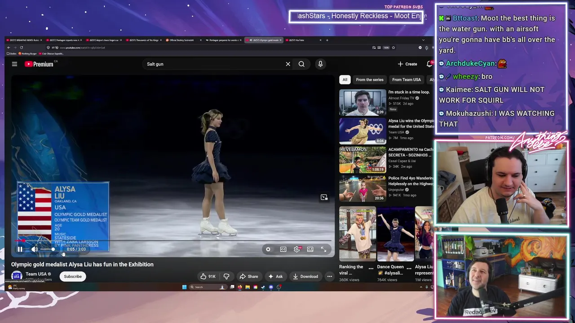The width and height of the screenshot is (575, 323).
Task: Click the Share button
Action: (x=249, y=277)
